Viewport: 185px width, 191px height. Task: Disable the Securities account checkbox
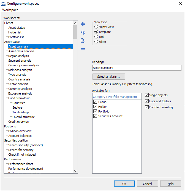coord(95,116)
